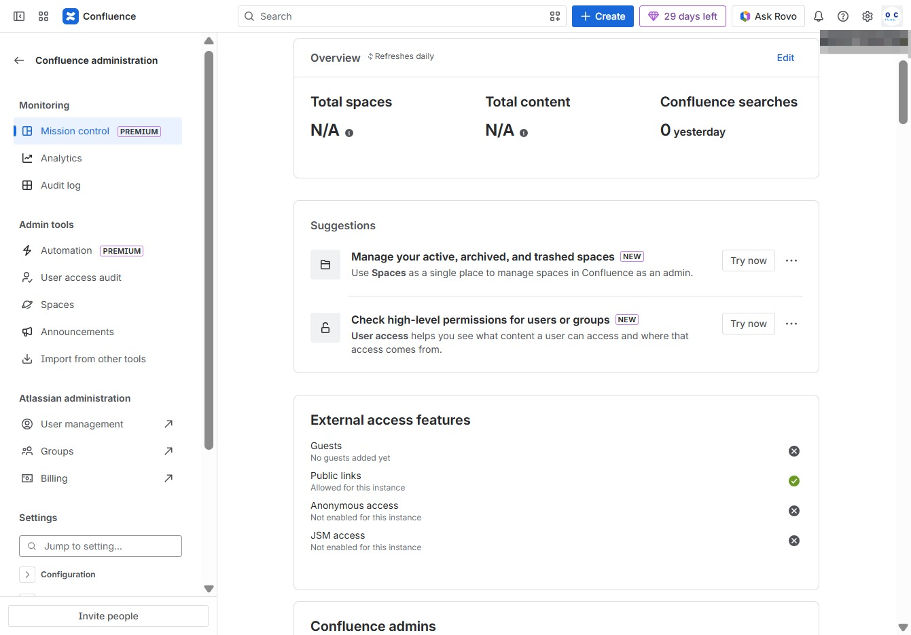Click the Public links enabled checkmark icon
The image size is (911, 635).
point(794,481)
